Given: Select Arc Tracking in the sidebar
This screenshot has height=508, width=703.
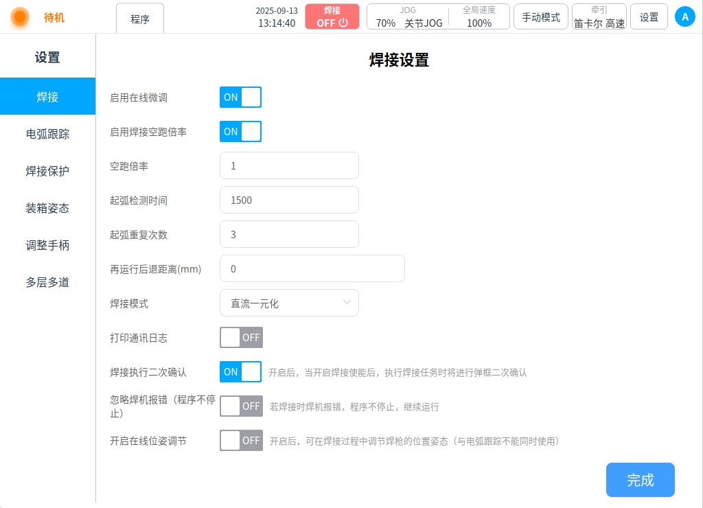Looking at the screenshot, I should [x=47, y=134].
